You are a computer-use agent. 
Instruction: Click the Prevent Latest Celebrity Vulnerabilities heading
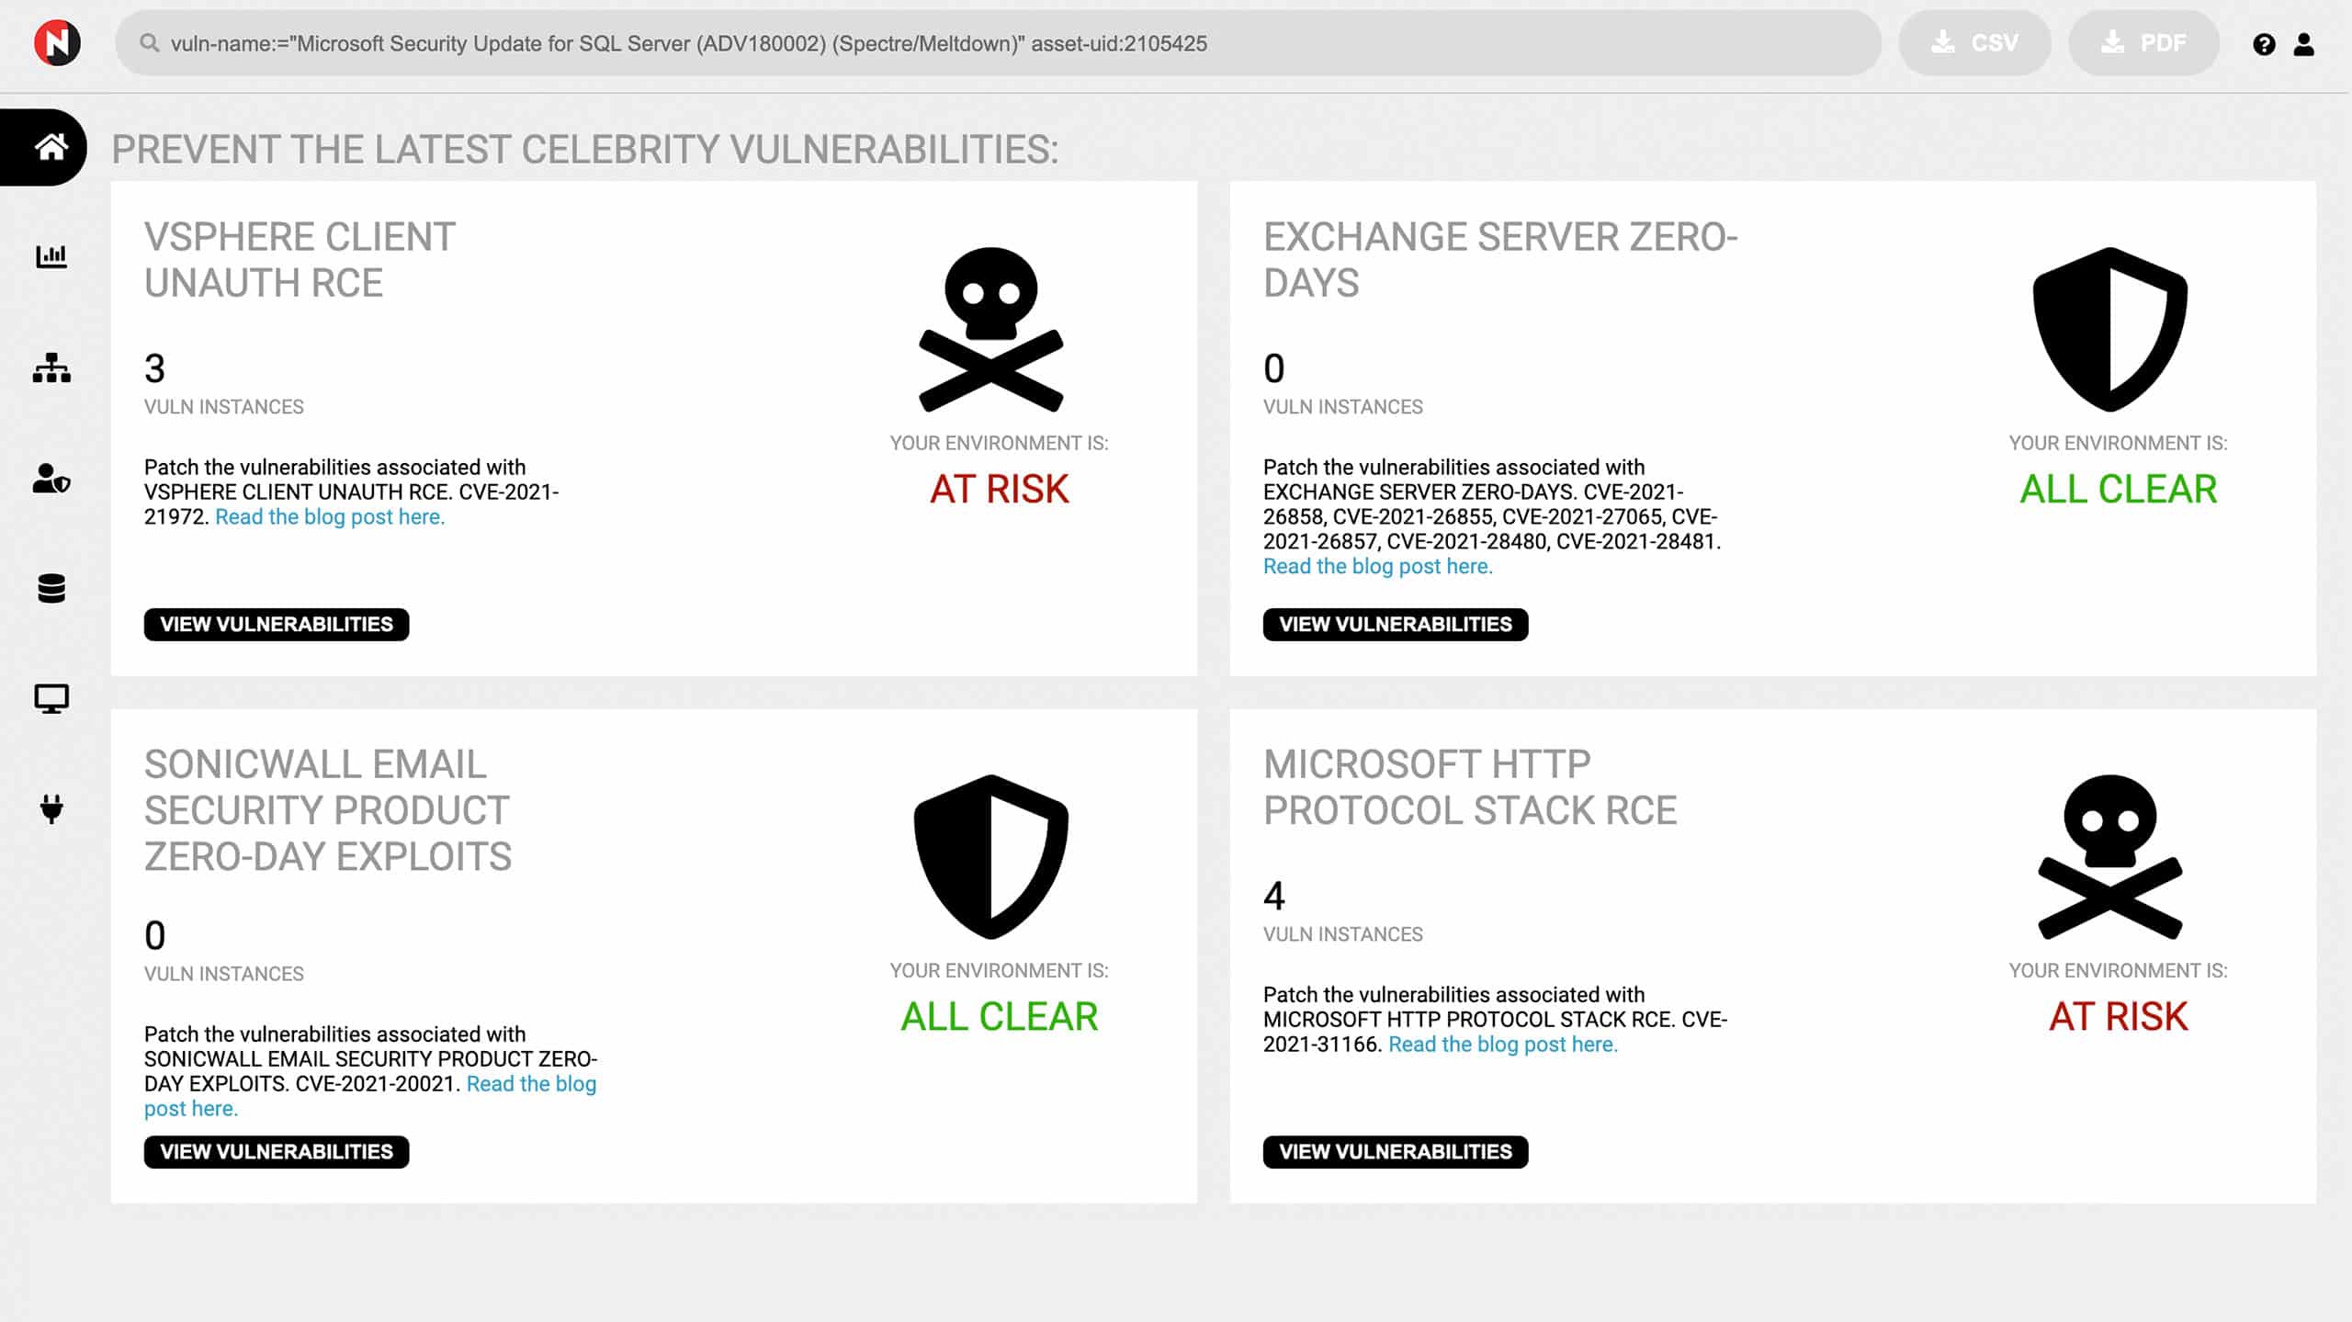(585, 150)
